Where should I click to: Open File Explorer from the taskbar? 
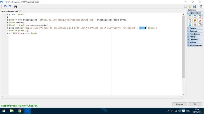(12, 111)
